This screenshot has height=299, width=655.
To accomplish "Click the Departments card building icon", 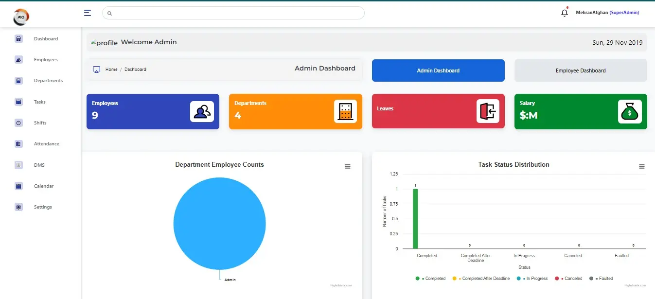I will [x=345, y=112].
